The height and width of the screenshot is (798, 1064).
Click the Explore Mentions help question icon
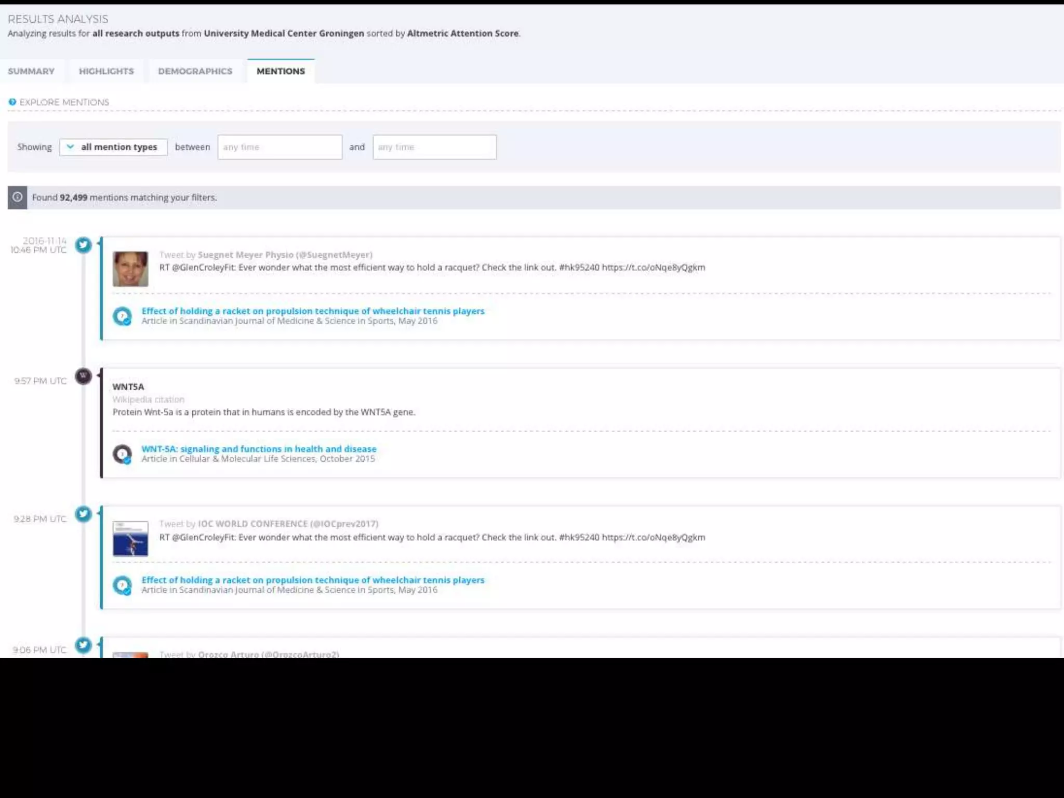click(x=12, y=102)
